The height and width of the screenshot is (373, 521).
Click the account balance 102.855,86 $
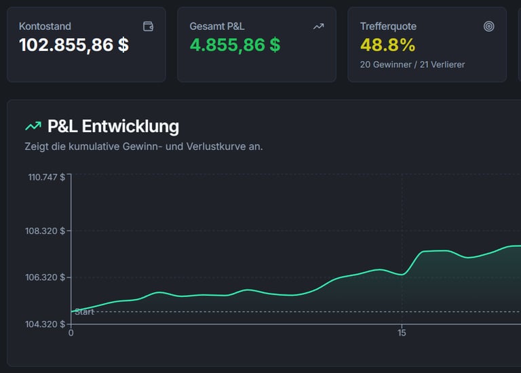(74, 45)
